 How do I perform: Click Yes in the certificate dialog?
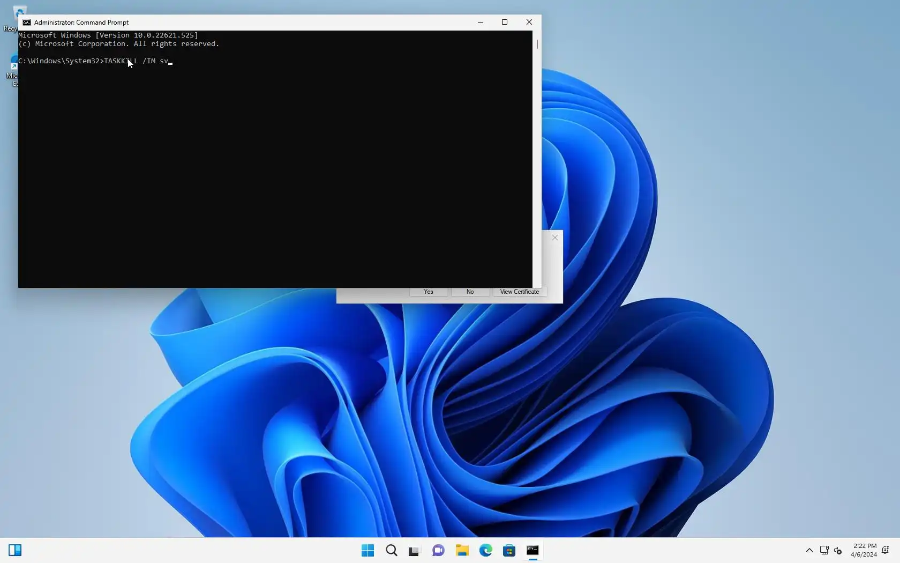coord(429,292)
